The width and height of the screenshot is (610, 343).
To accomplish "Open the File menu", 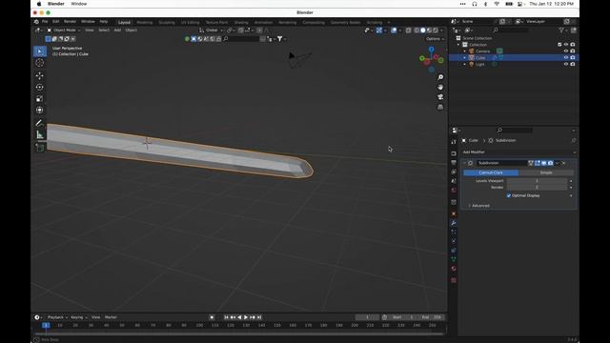I will tap(45, 22).
